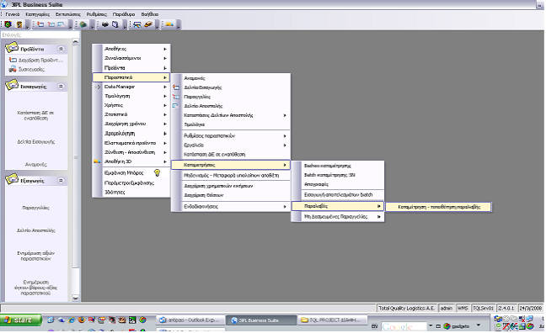Click the Firefox icon in quick launch
The image size is (546, 333).
pos(82,320)
